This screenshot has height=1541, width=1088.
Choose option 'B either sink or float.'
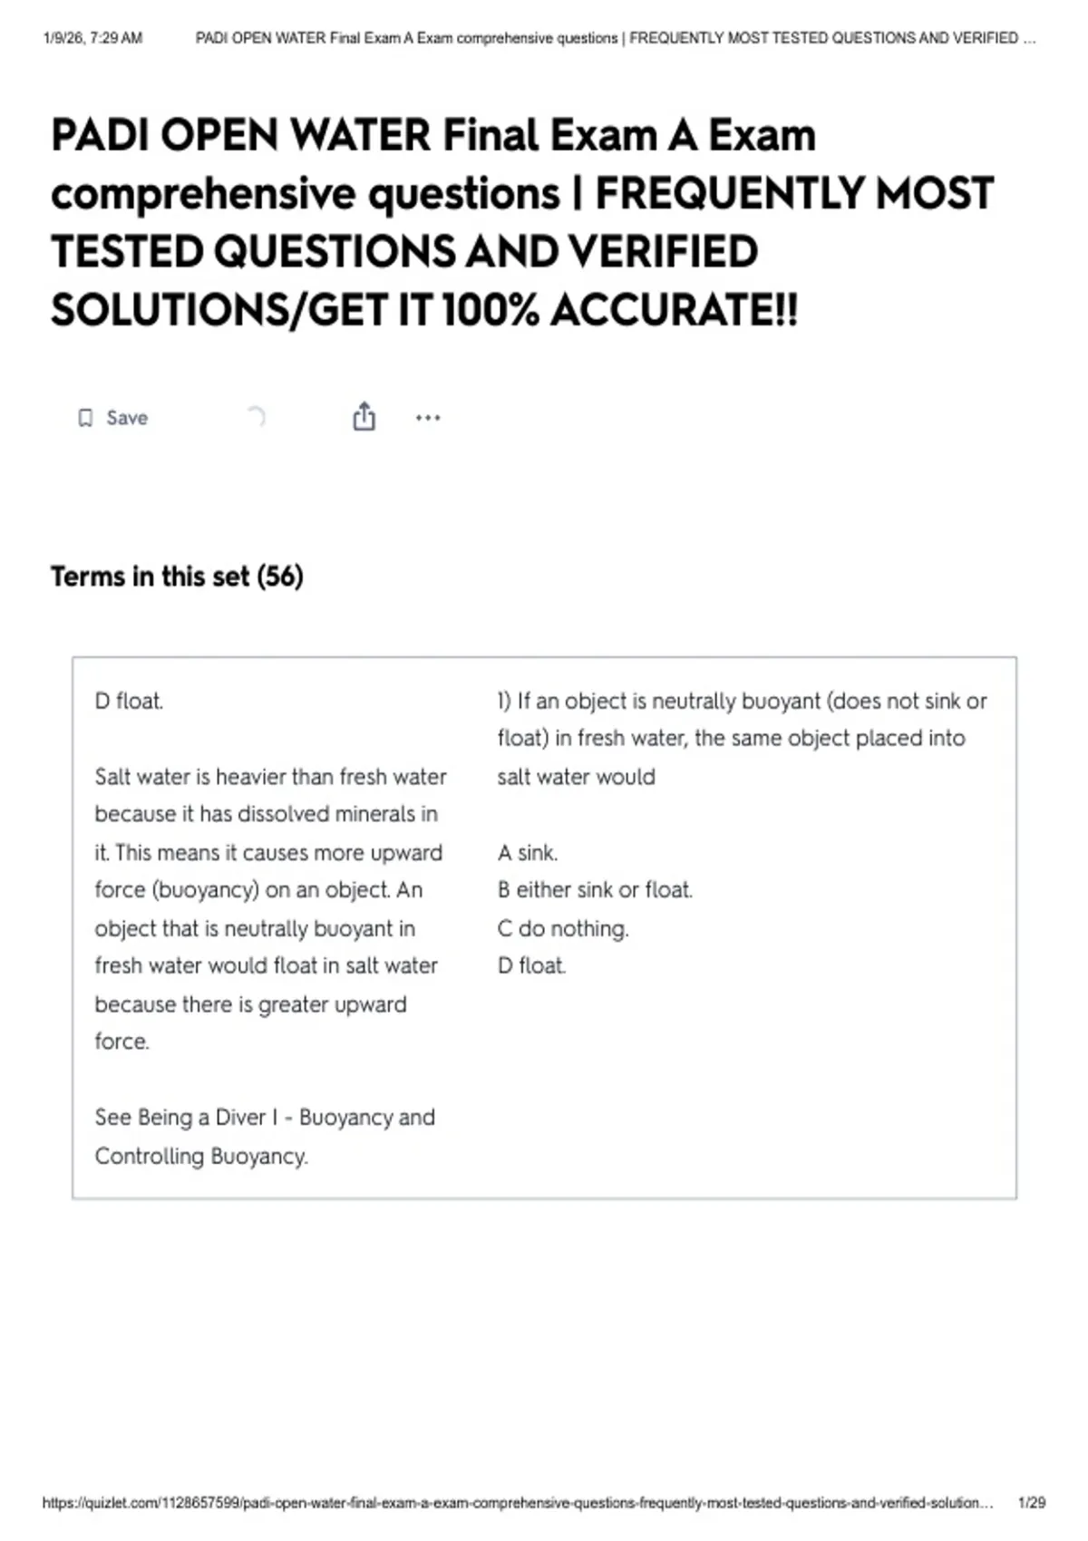(595, 890)
